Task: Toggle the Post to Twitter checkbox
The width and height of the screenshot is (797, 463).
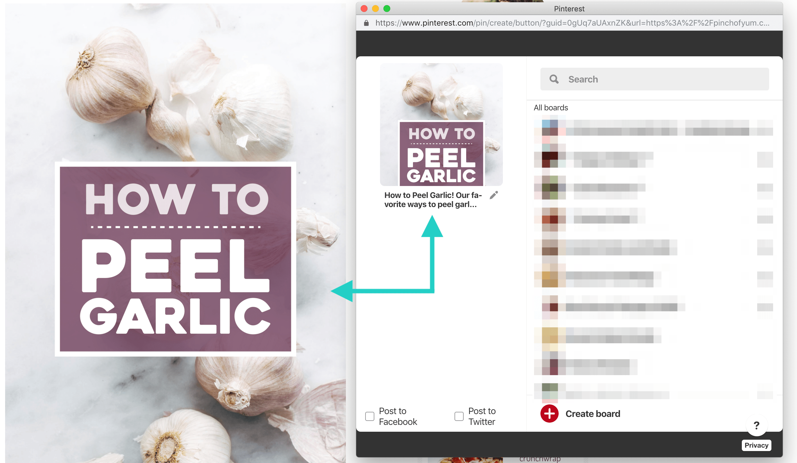Action: click(x=459, y=415)
